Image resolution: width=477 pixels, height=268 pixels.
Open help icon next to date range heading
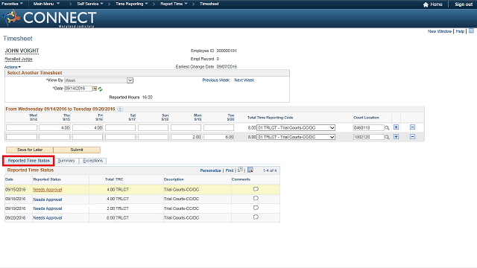point(120,109)
